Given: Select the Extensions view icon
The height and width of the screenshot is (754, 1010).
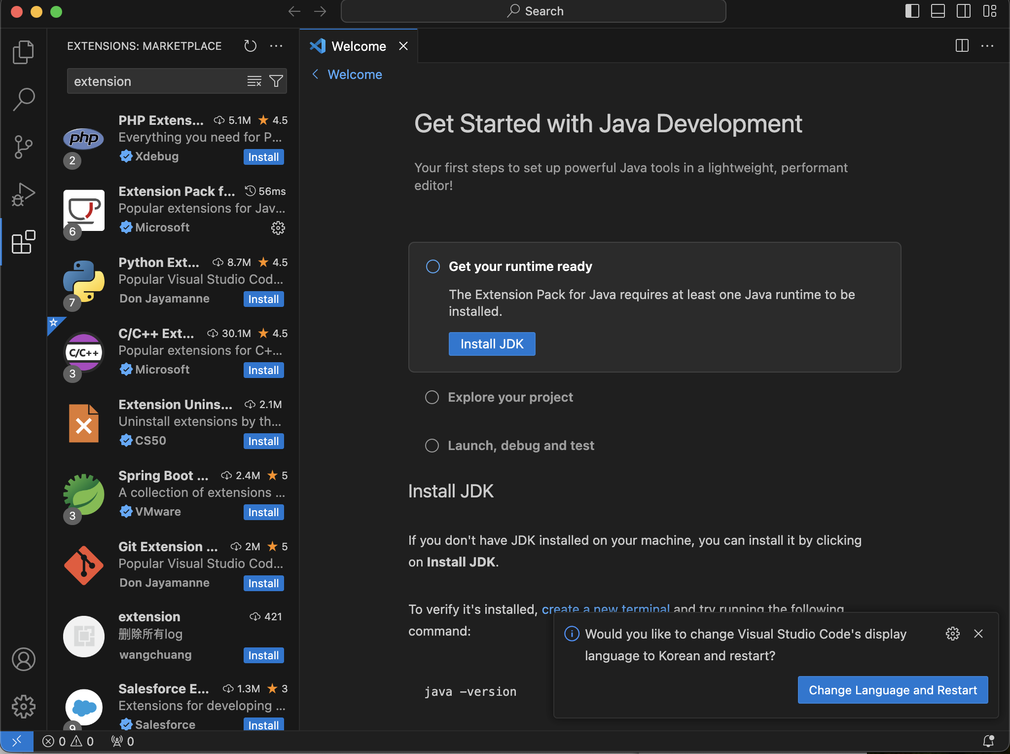Looking at the screenshot, I should pyautogui.click(x=23, y=242).
